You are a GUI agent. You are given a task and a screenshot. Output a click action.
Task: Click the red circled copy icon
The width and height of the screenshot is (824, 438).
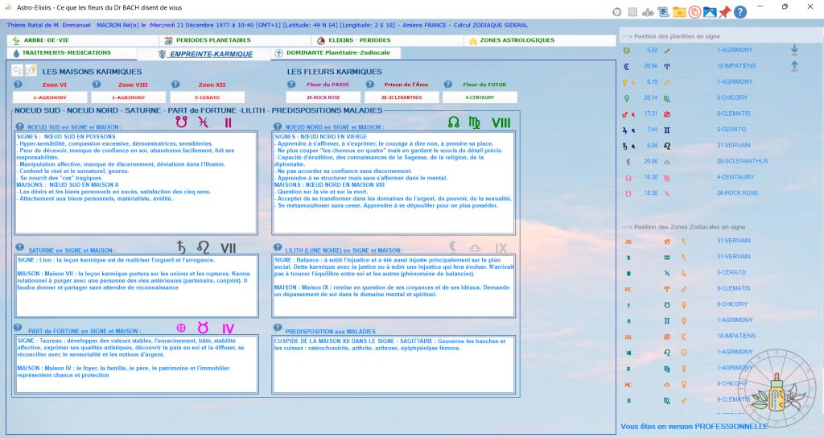(x=694, y=12)
